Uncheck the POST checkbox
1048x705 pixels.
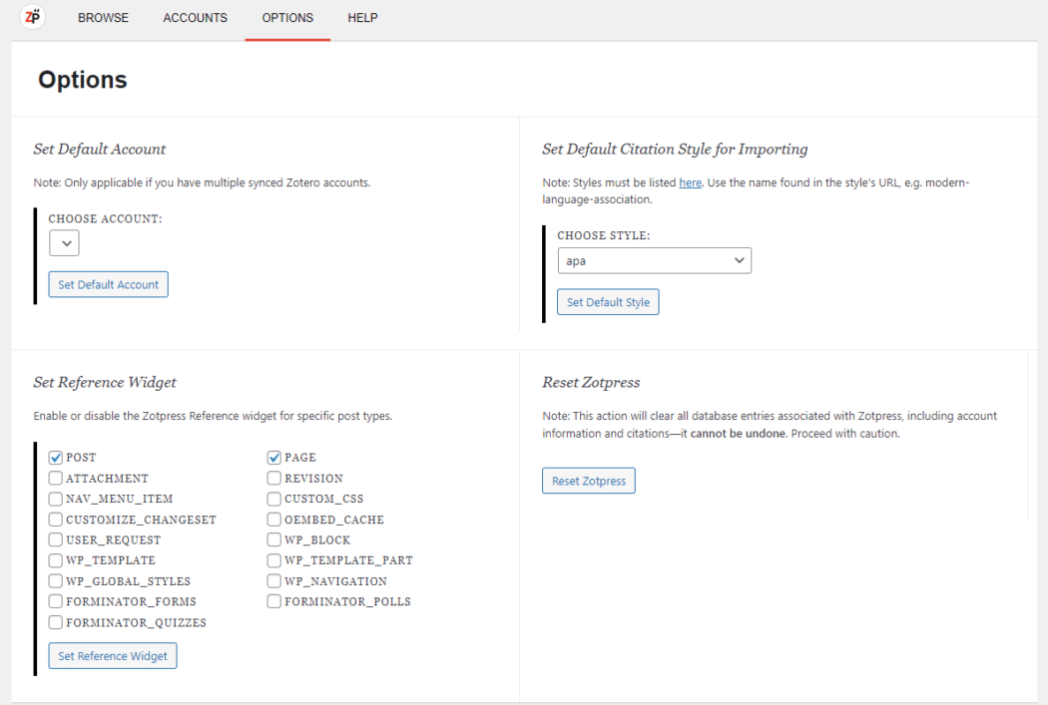[x=56, y=458]
